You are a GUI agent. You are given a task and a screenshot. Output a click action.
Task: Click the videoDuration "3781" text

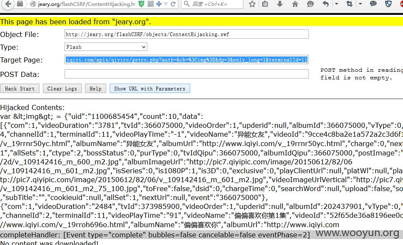coord(108,125)
